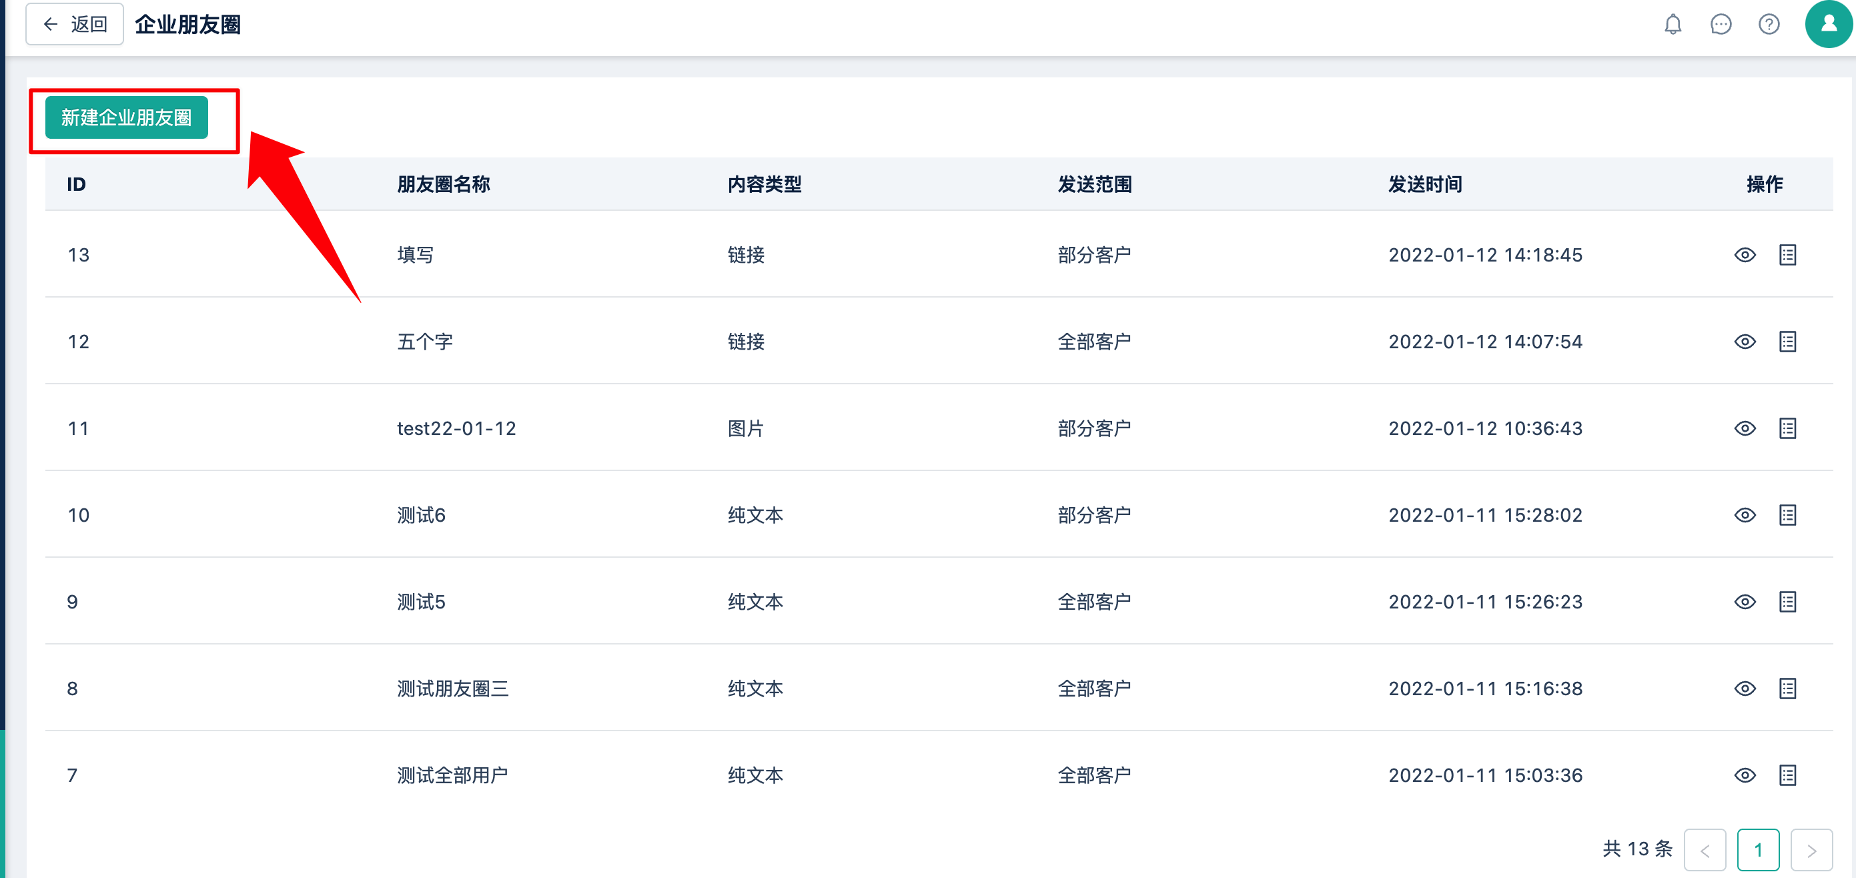Open details list icon for 测试6 row
Screen dimensions: 1856x878
click(1787, 515)
